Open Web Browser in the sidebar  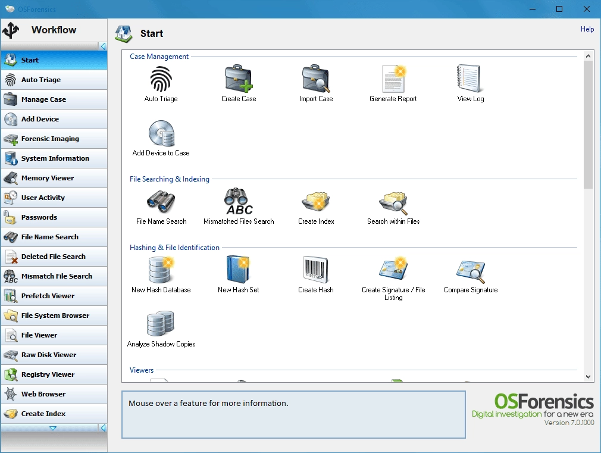point(54,394)
